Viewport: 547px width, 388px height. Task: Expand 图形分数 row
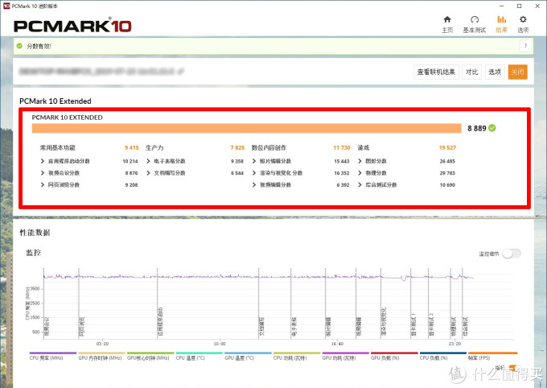pyautogui.click(x=360, y=161)
